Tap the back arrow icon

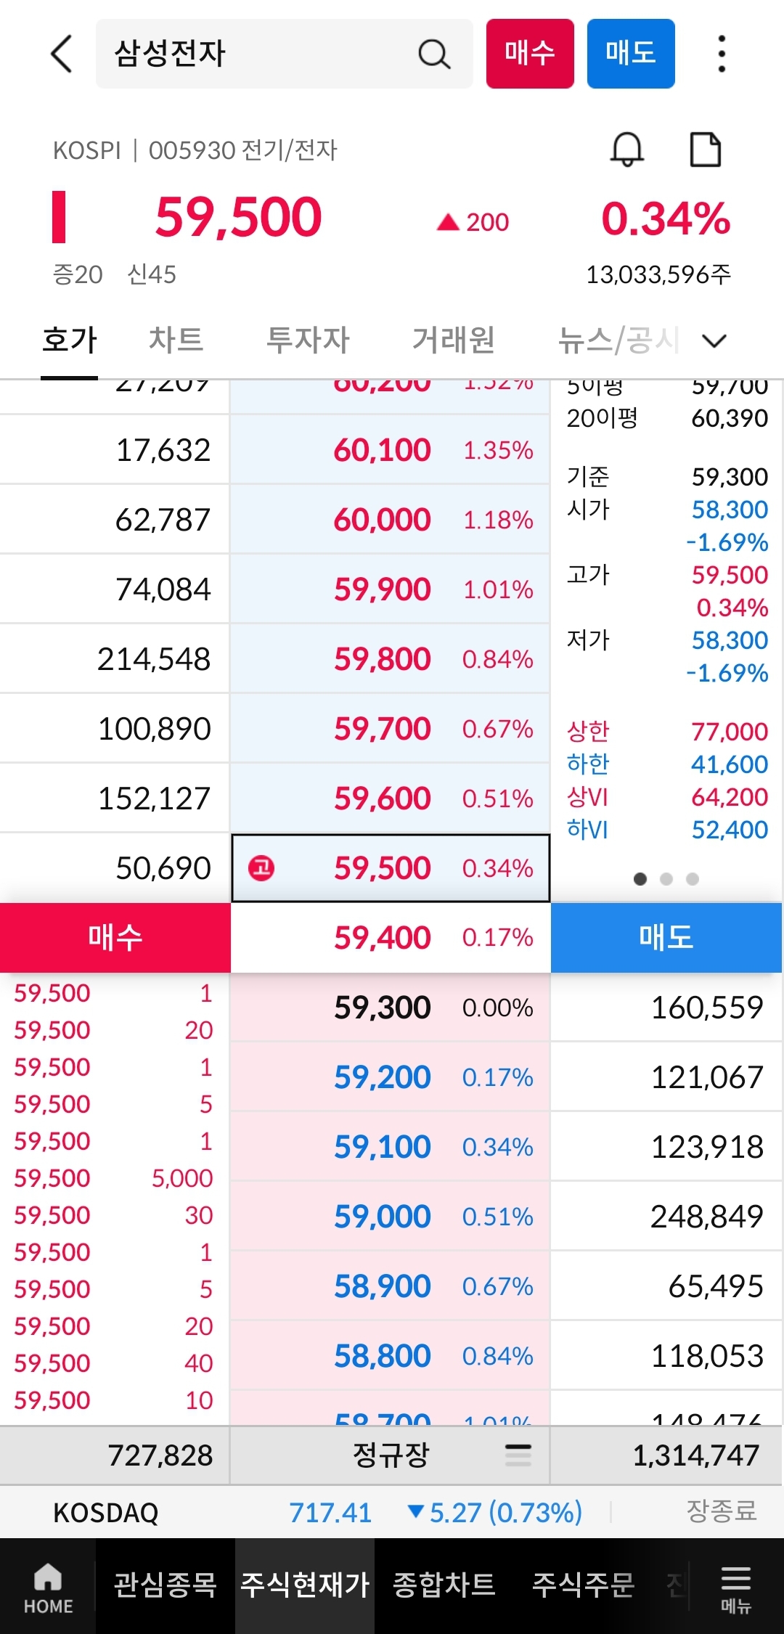[61, 54]
